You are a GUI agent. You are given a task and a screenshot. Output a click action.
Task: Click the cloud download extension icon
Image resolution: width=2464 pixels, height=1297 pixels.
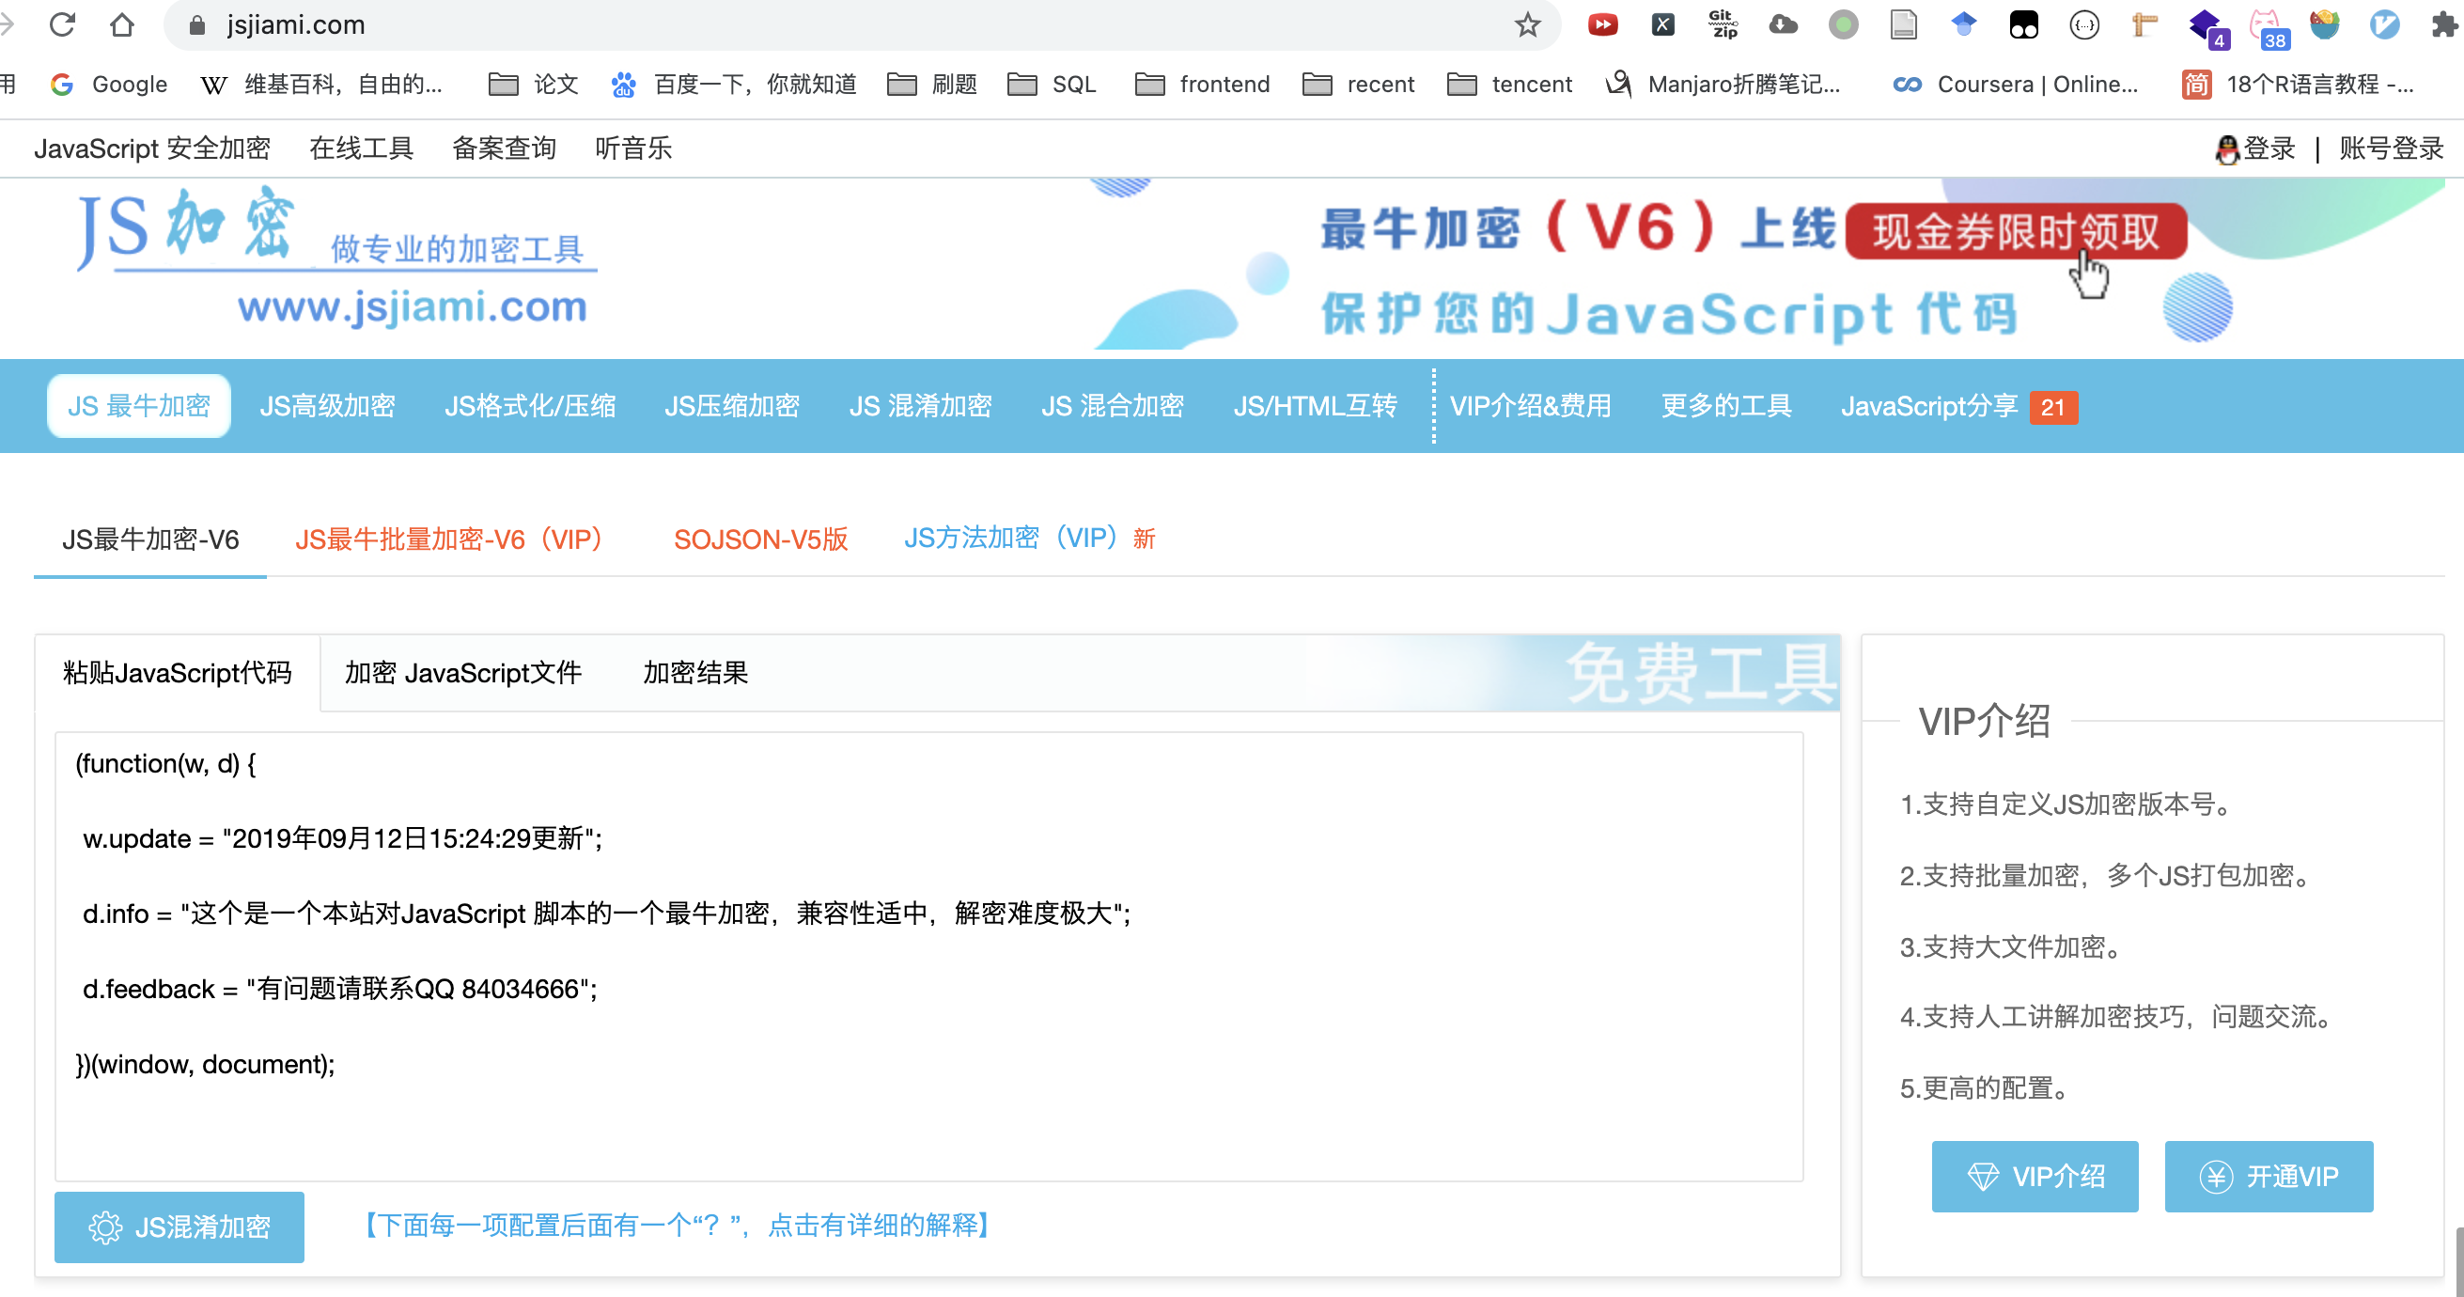[1782, 24]
